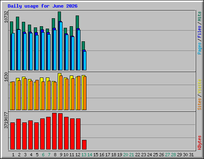Click the Pages legend label
Viewport: 204px width, 159px height.
199,48
